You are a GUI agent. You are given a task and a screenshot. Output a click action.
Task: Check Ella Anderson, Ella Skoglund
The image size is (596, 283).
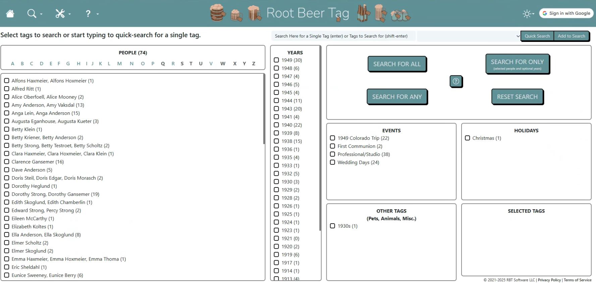pyautogui.click(x=7, y=235)
